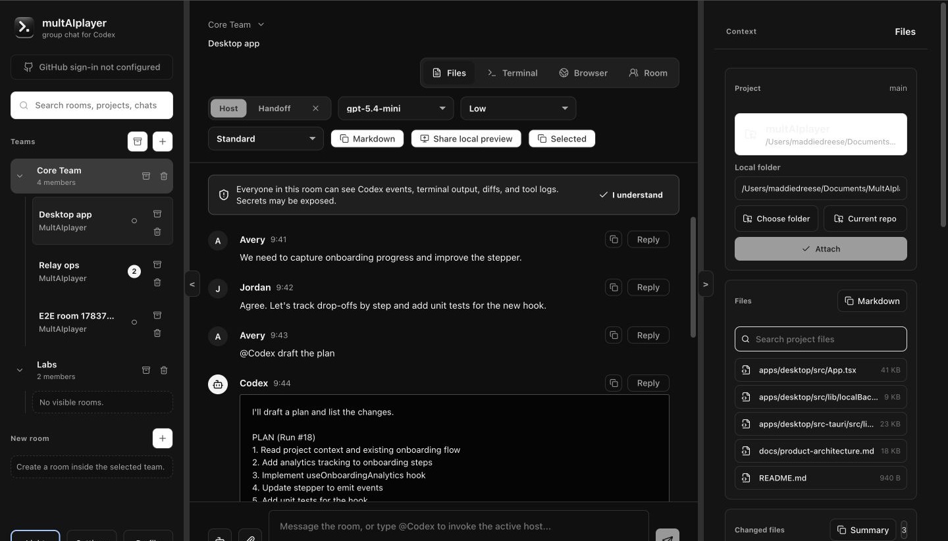Click the Current repo button

pos(865,219)
